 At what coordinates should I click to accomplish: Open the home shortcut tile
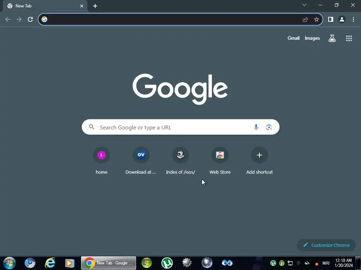(x=102, y=161)
